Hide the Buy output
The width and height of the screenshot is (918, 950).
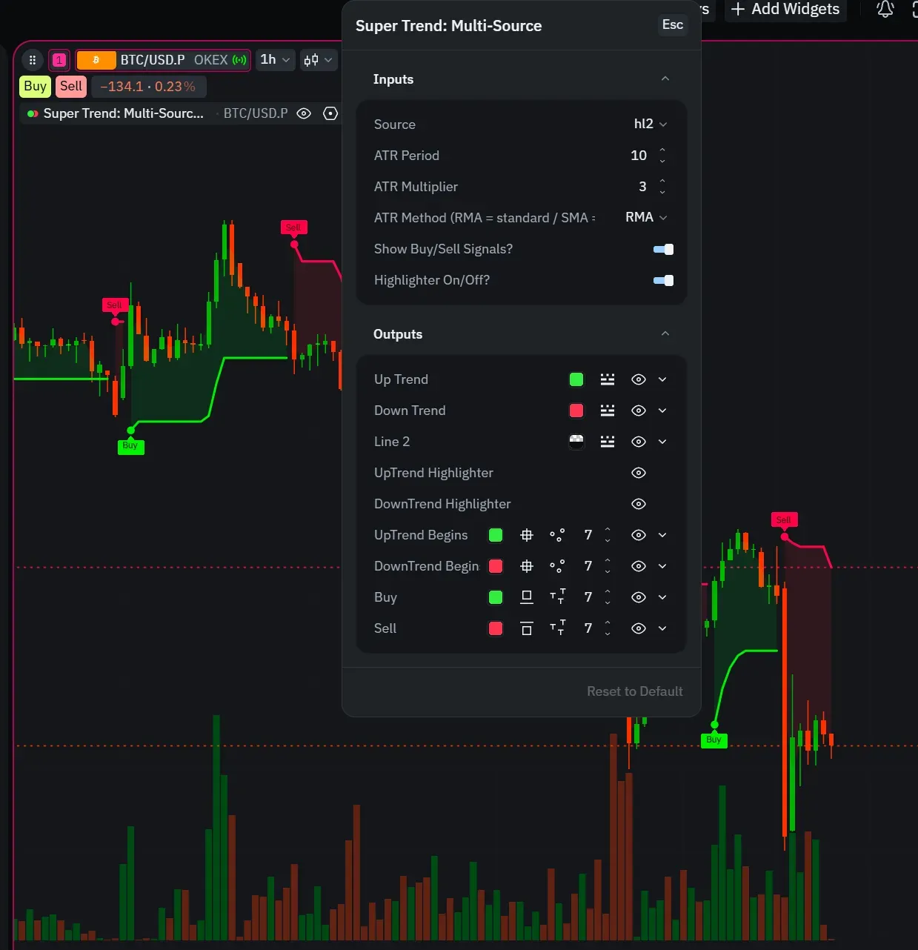click(x=639, y=597)
